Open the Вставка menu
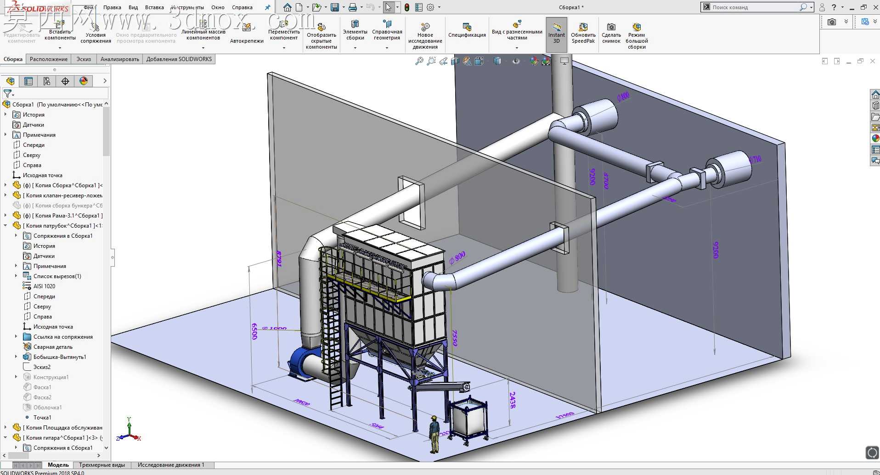 [x=154, y=7]
